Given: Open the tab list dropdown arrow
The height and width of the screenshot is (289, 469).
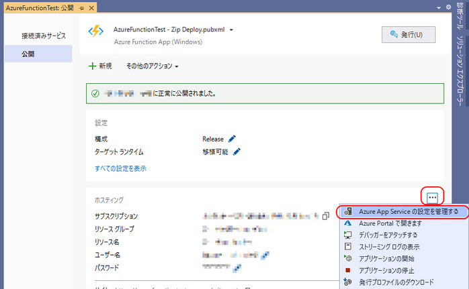Looking at the screenshot, I should pyautogui.click(x=439, y=8).
